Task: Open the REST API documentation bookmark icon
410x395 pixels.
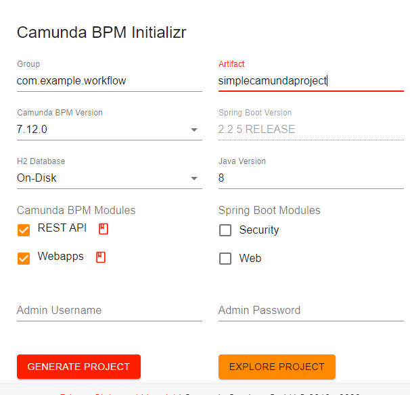Action: [104, 229]
